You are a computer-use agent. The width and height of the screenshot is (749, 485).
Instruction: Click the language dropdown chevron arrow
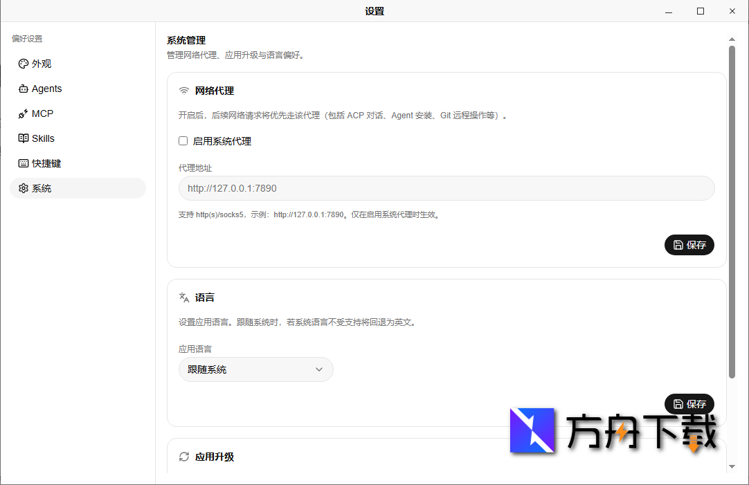[x=319, y=369]
